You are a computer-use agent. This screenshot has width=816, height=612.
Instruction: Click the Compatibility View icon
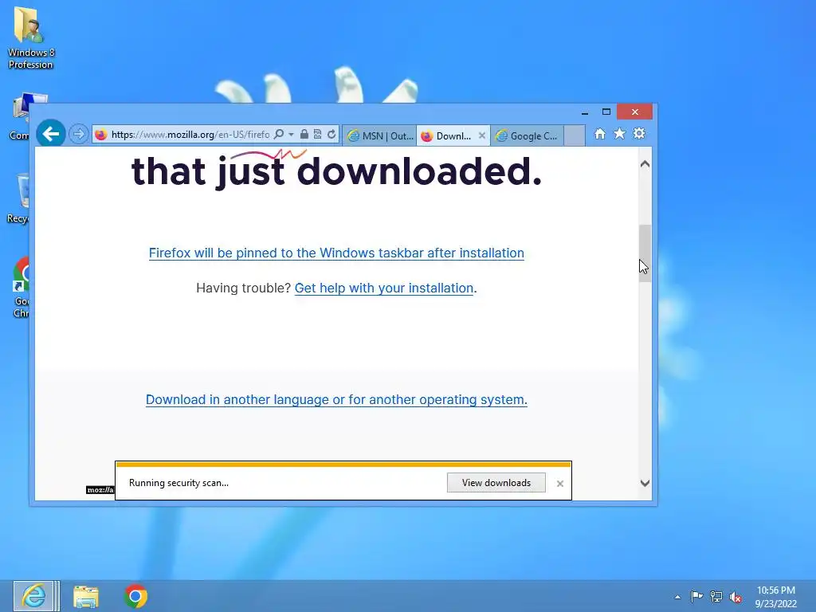(x=317, y=134)
